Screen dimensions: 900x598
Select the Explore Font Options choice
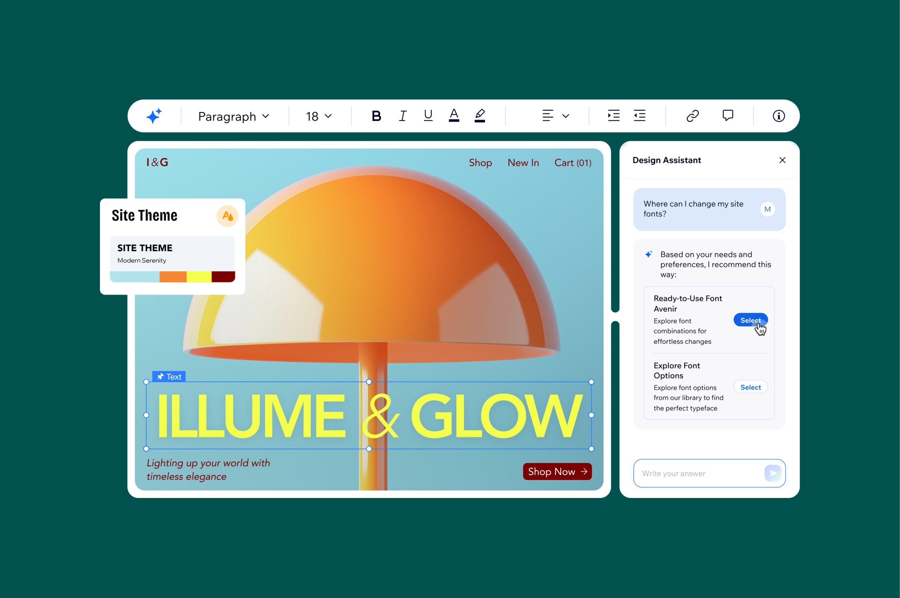click(x=750, y=387)
